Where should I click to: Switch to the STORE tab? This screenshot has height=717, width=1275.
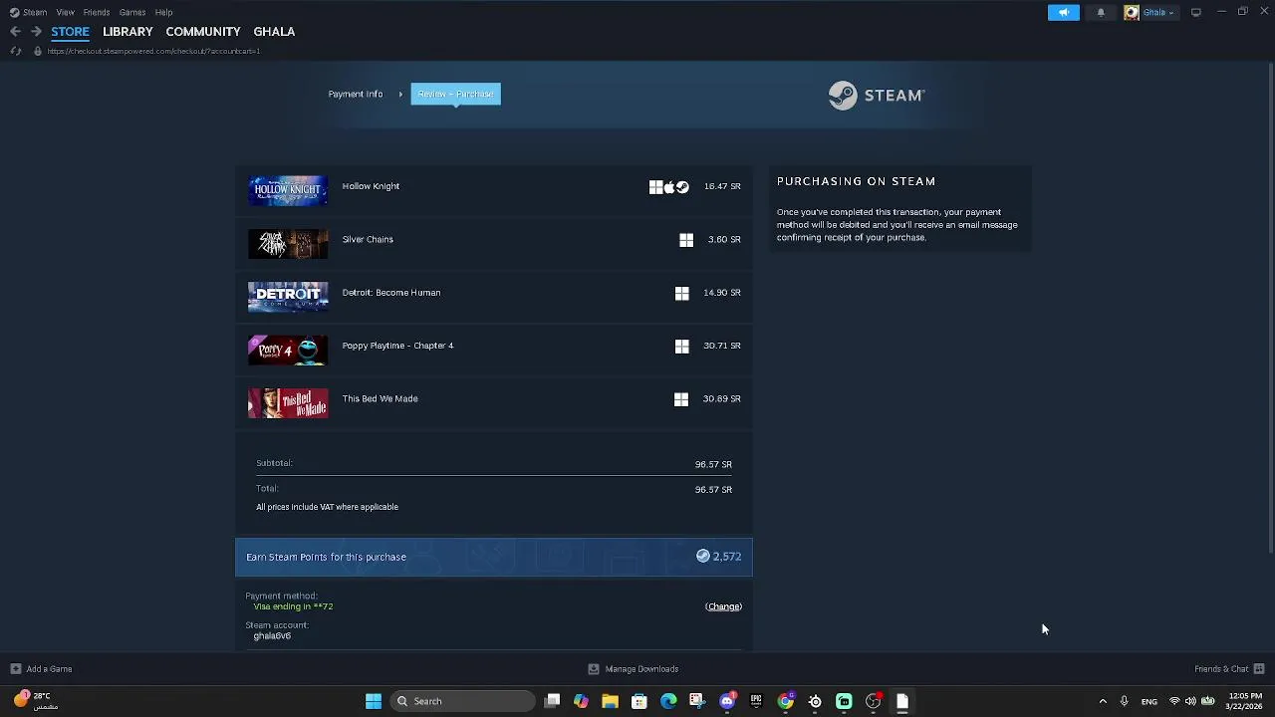70,32
